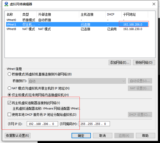Click 已连接 cell in VMnet1 row
The image size is (160, 143).
pyautogui.click(x=86, y=24)
